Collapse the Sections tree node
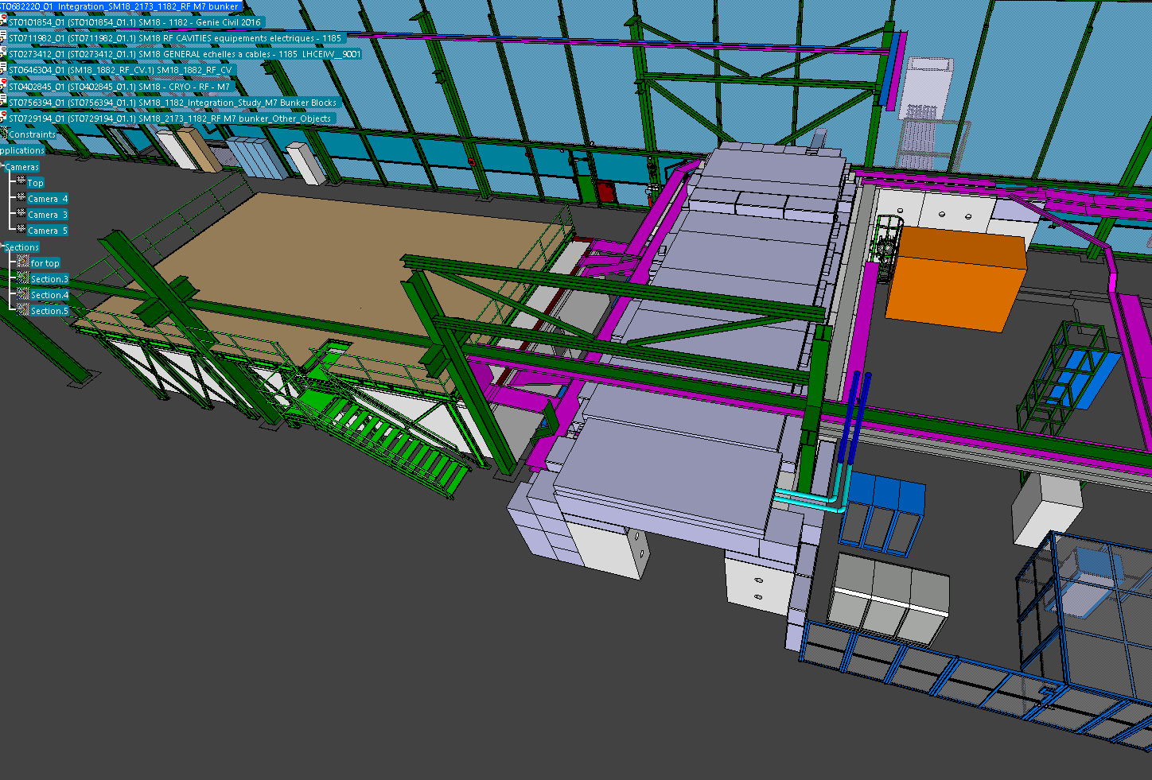The width and height of the screenshot is (1152, 780). [x=2, y=247]
